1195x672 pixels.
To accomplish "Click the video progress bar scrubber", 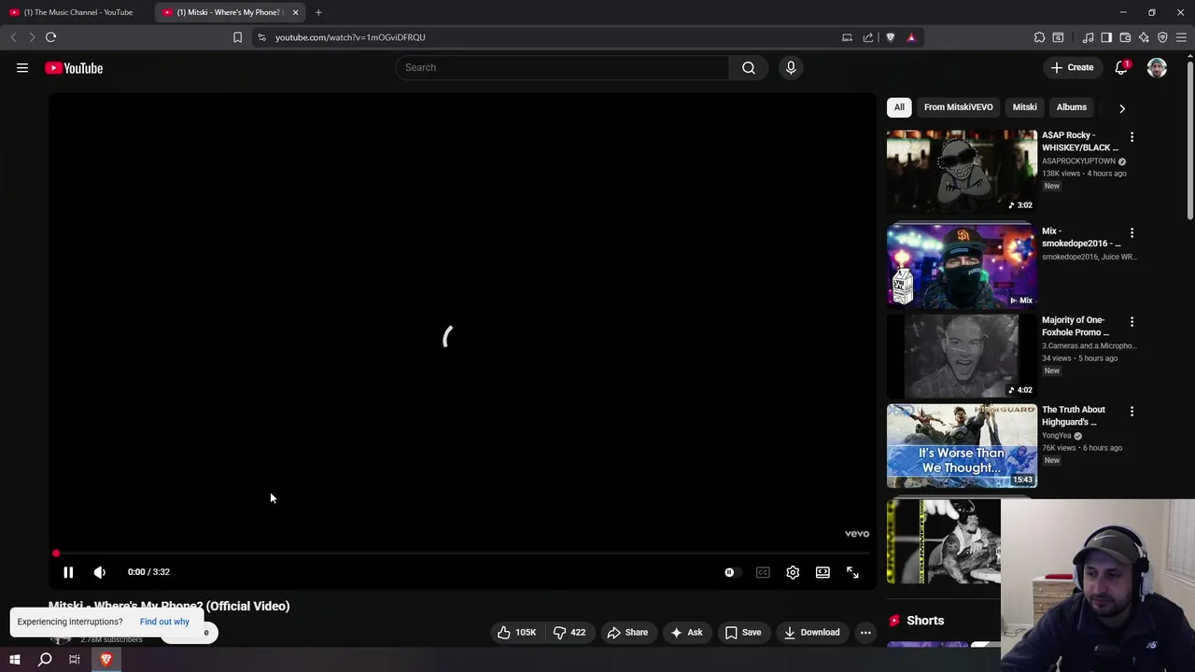I will (56, 553).
